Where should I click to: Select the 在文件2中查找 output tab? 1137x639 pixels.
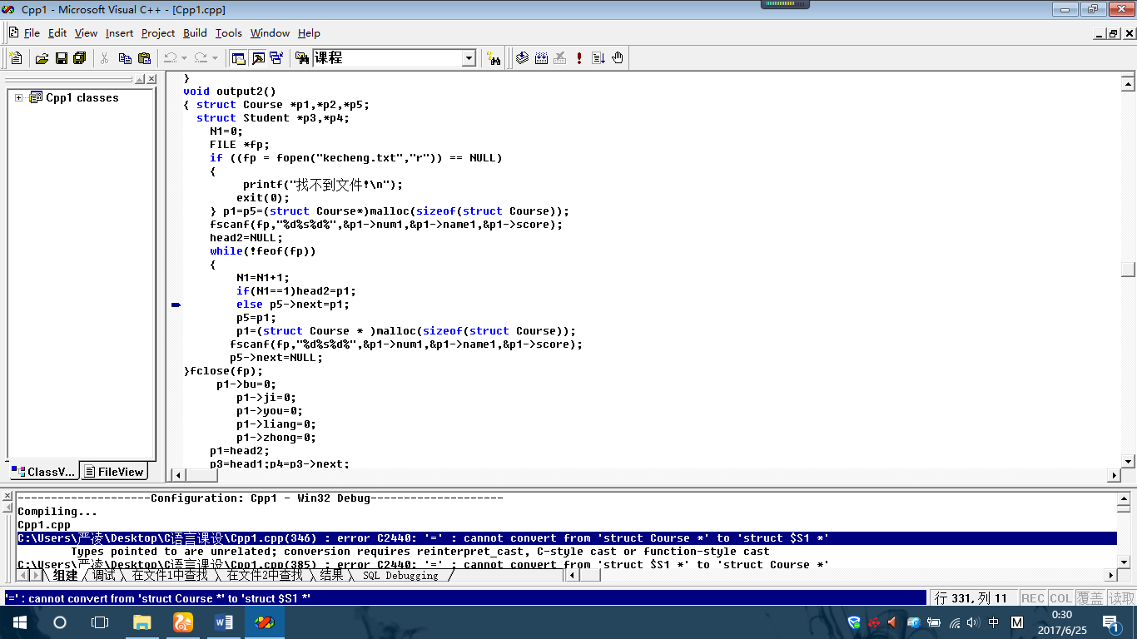(265, 575)
